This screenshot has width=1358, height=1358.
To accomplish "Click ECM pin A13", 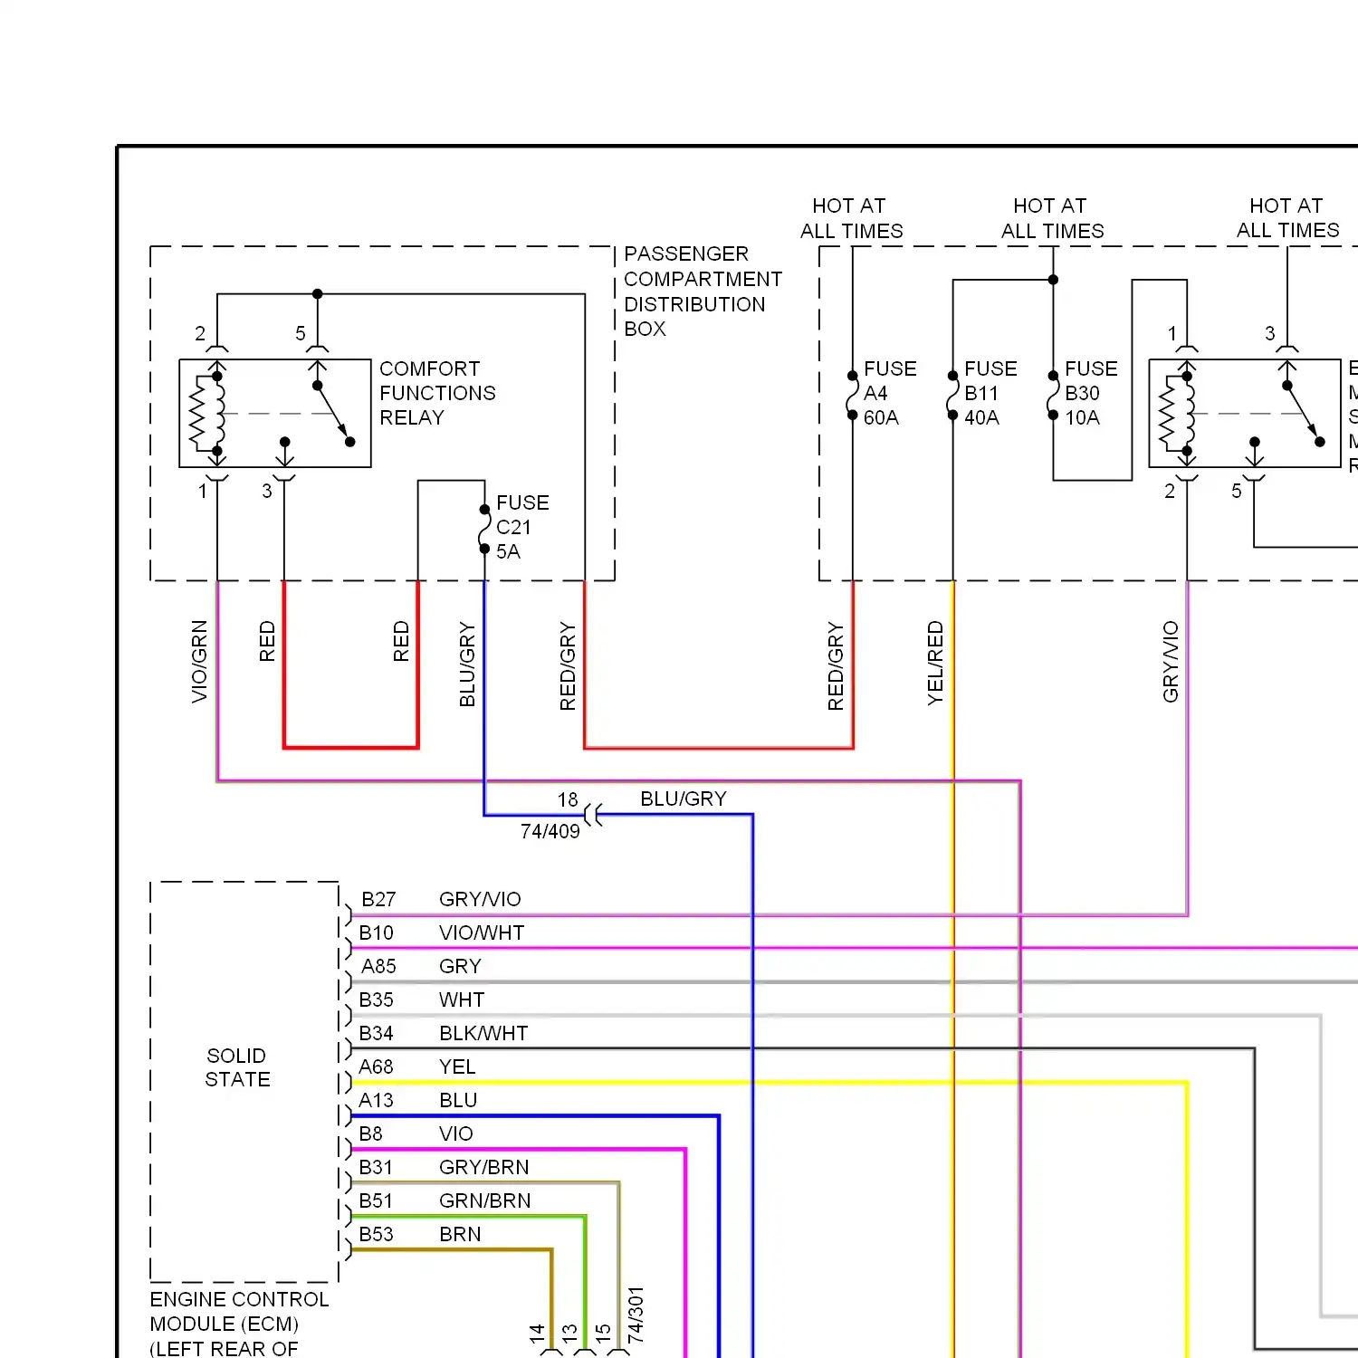I will (376, 1100).
